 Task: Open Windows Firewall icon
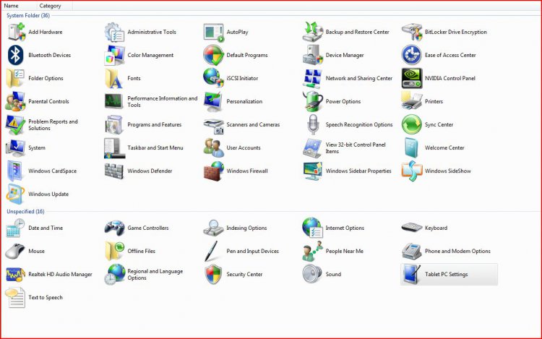[214, 171]
